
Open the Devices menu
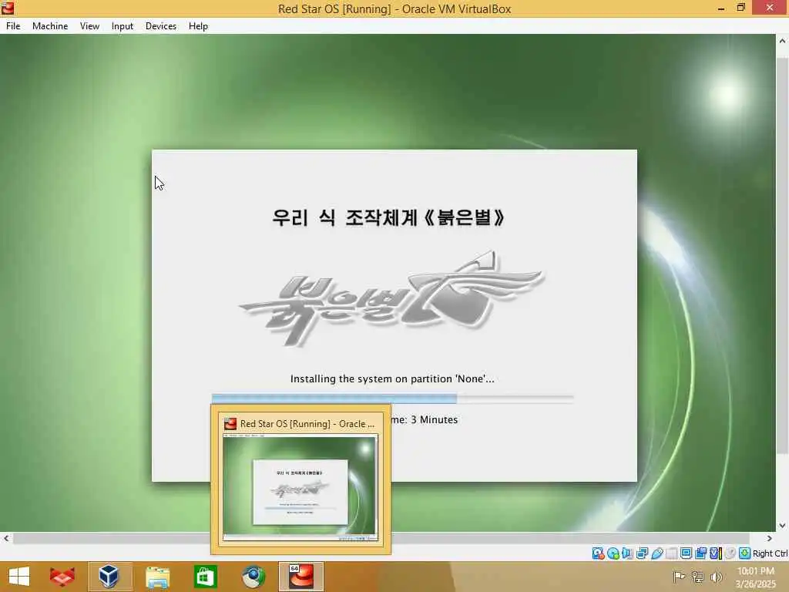[x=160, y=25]
